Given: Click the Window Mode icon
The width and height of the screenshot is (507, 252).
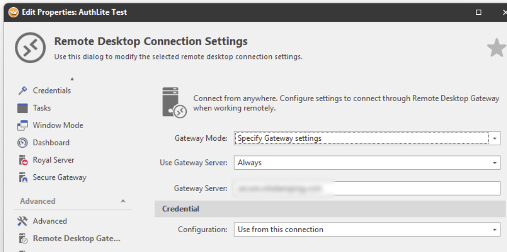Looking at the screenshot, I should pyautogui.click(x=22, y=125).
